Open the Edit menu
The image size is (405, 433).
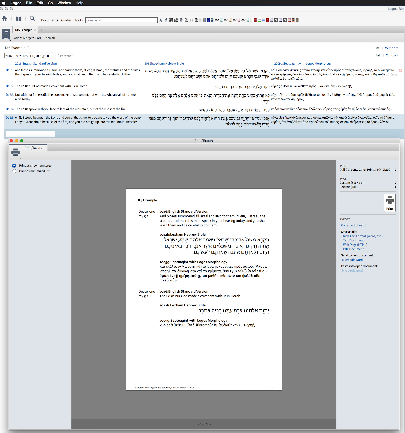40,3
